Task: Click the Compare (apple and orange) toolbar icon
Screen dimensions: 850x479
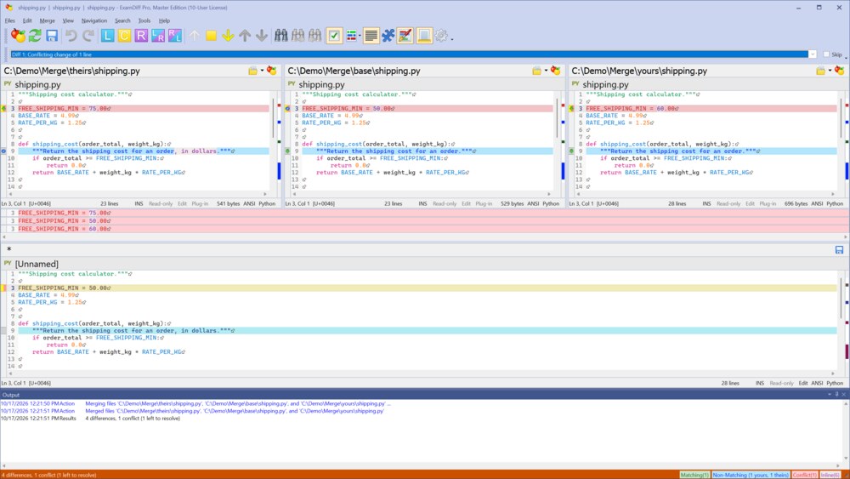Action: tap(18, 36)
